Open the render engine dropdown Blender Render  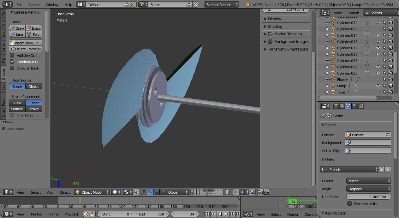tap(222, 4)
